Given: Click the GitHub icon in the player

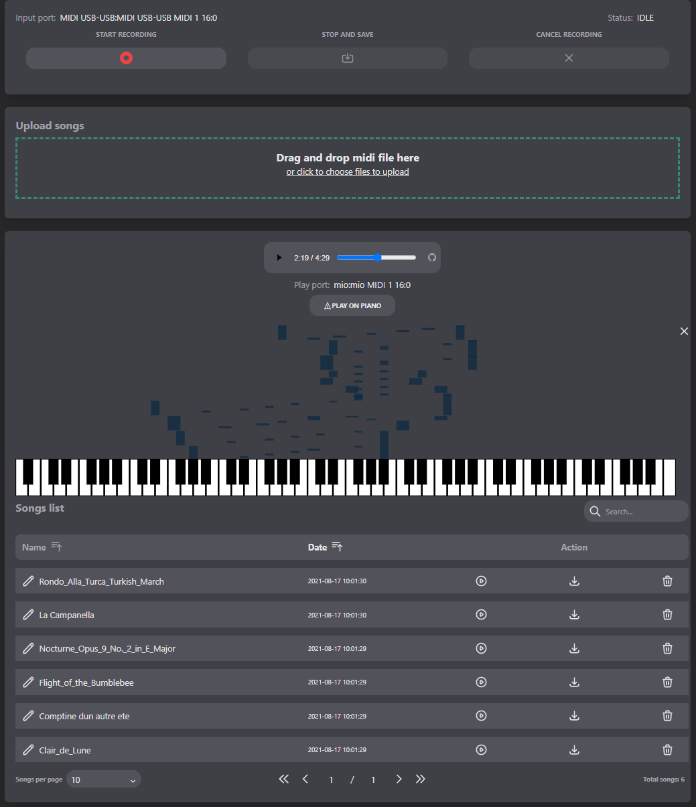Looking at the screenshot, I should 432,258.
